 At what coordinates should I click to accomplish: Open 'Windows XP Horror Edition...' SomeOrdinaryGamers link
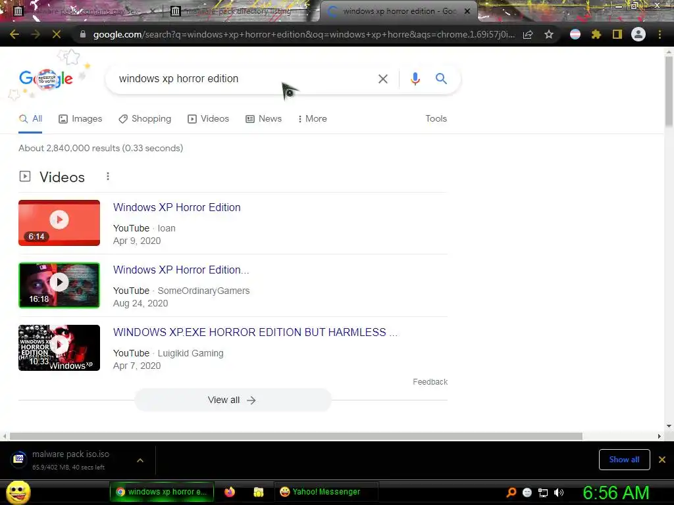tap(181, 270)
